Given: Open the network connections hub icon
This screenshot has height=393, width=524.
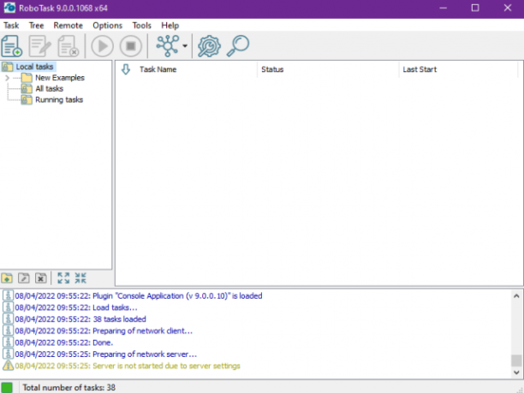Looking at the screenshot, I should point(168,45).
